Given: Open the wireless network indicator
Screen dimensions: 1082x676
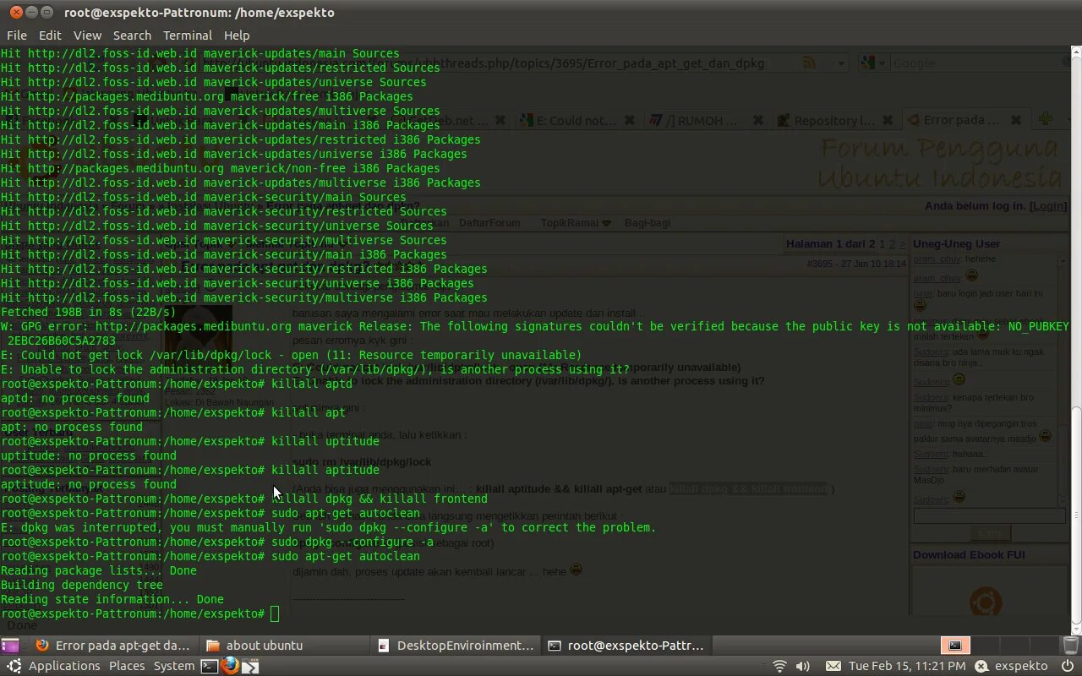Looking at the screenshot, I should (779, 666).
